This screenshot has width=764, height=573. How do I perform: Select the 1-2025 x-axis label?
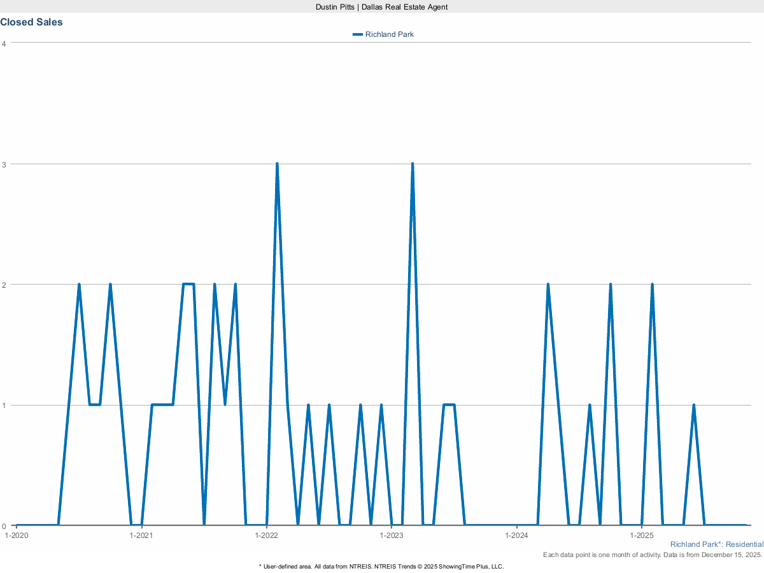click(x=642, y=535)
